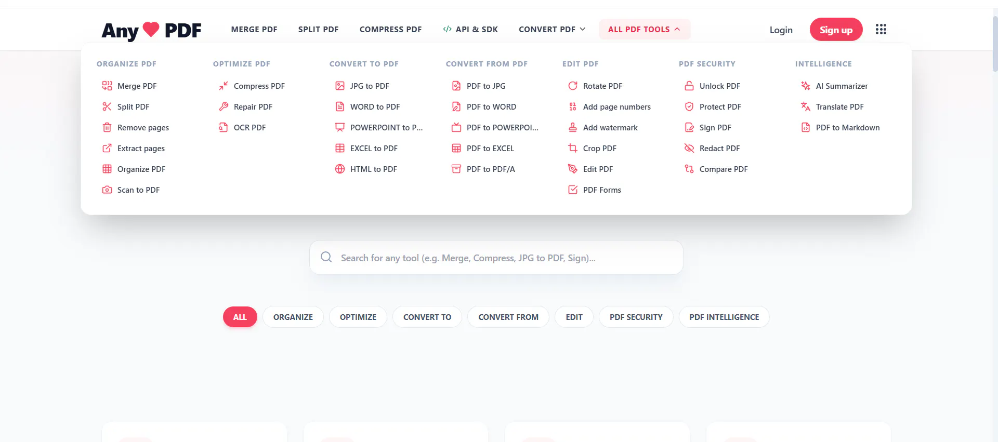Click the Sign PDF pen icon
This screenshot has height=442, width=998.
pos(689,127)
